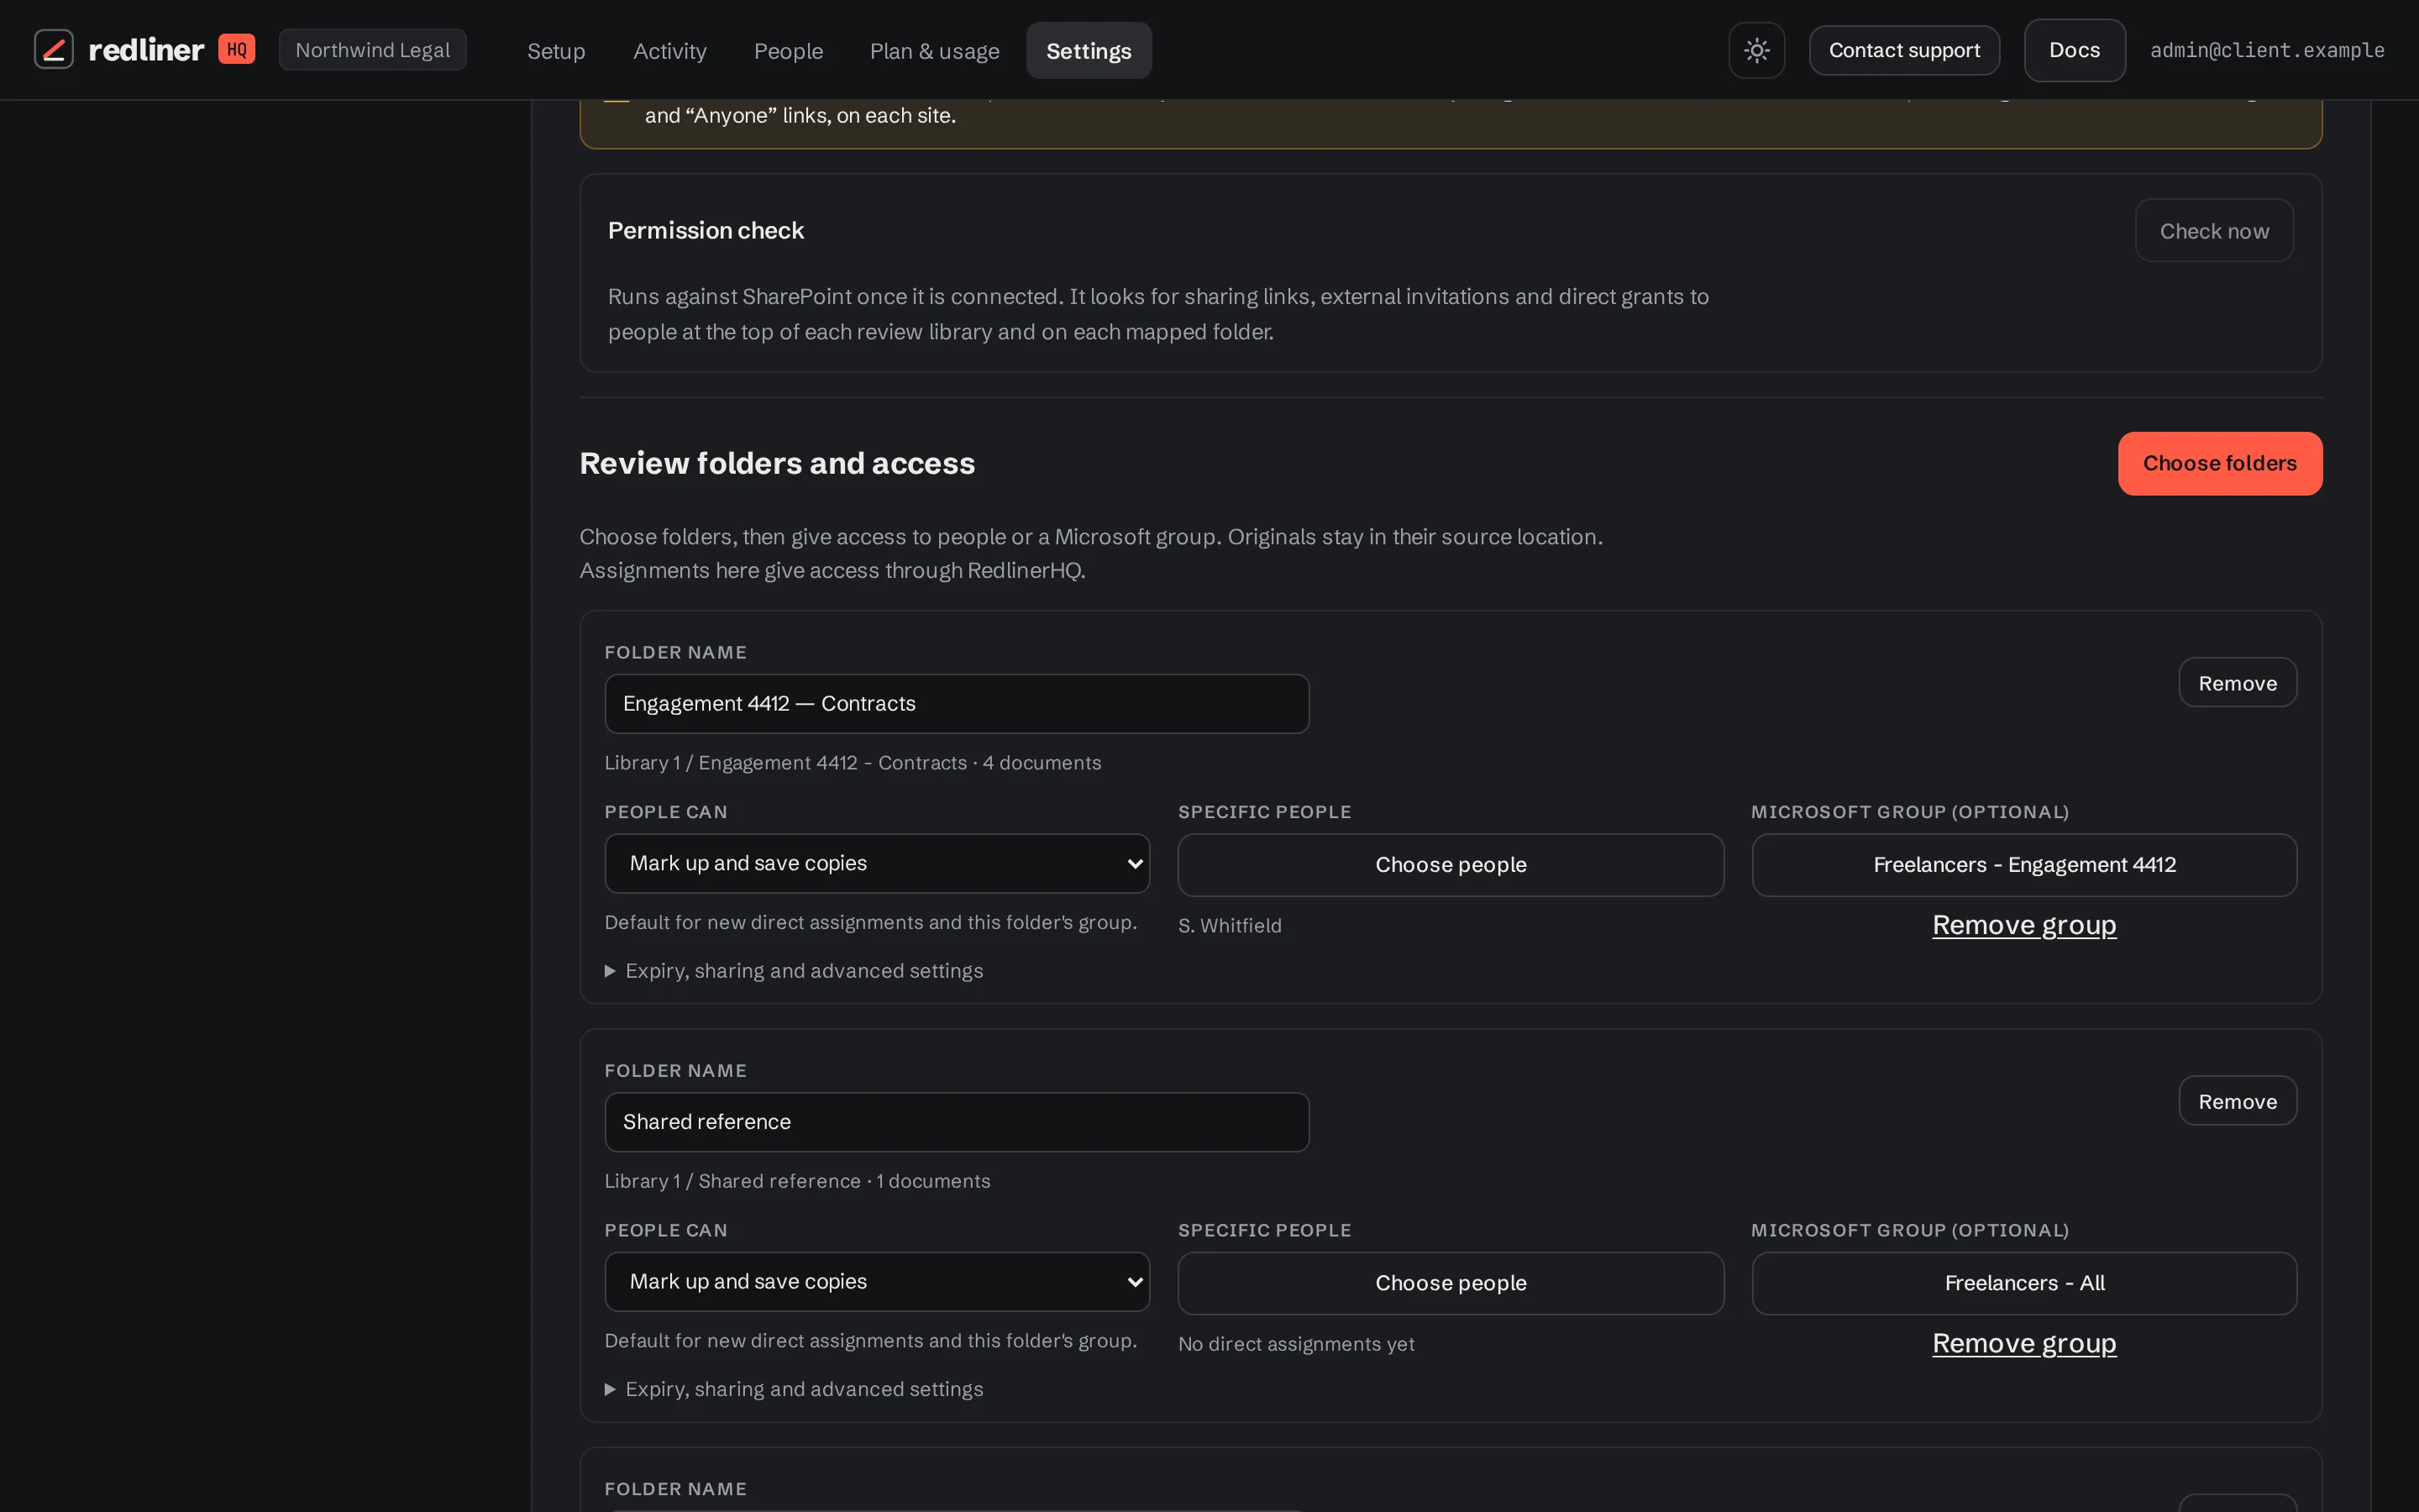Click the Permission check heading
Screen dimensions: 2419x1512
pos(706,230)
